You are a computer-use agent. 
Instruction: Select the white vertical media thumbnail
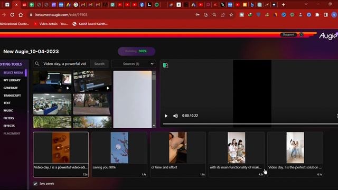coord(133,99)
